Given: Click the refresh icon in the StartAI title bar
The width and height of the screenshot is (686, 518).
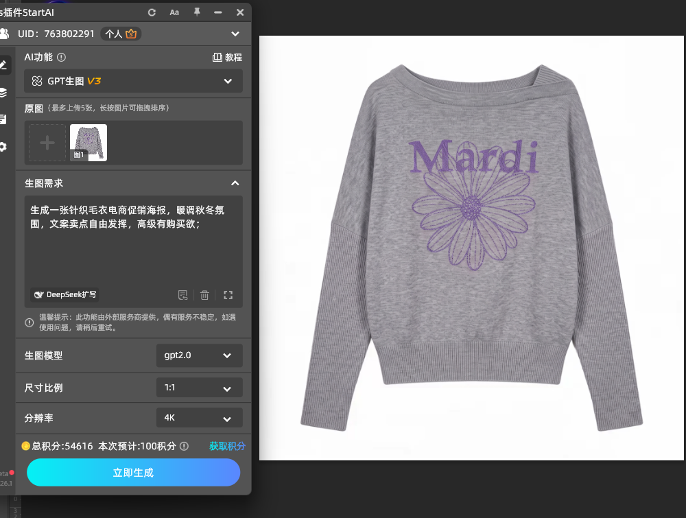Looking at the screenshot, I should pos(152,12).
